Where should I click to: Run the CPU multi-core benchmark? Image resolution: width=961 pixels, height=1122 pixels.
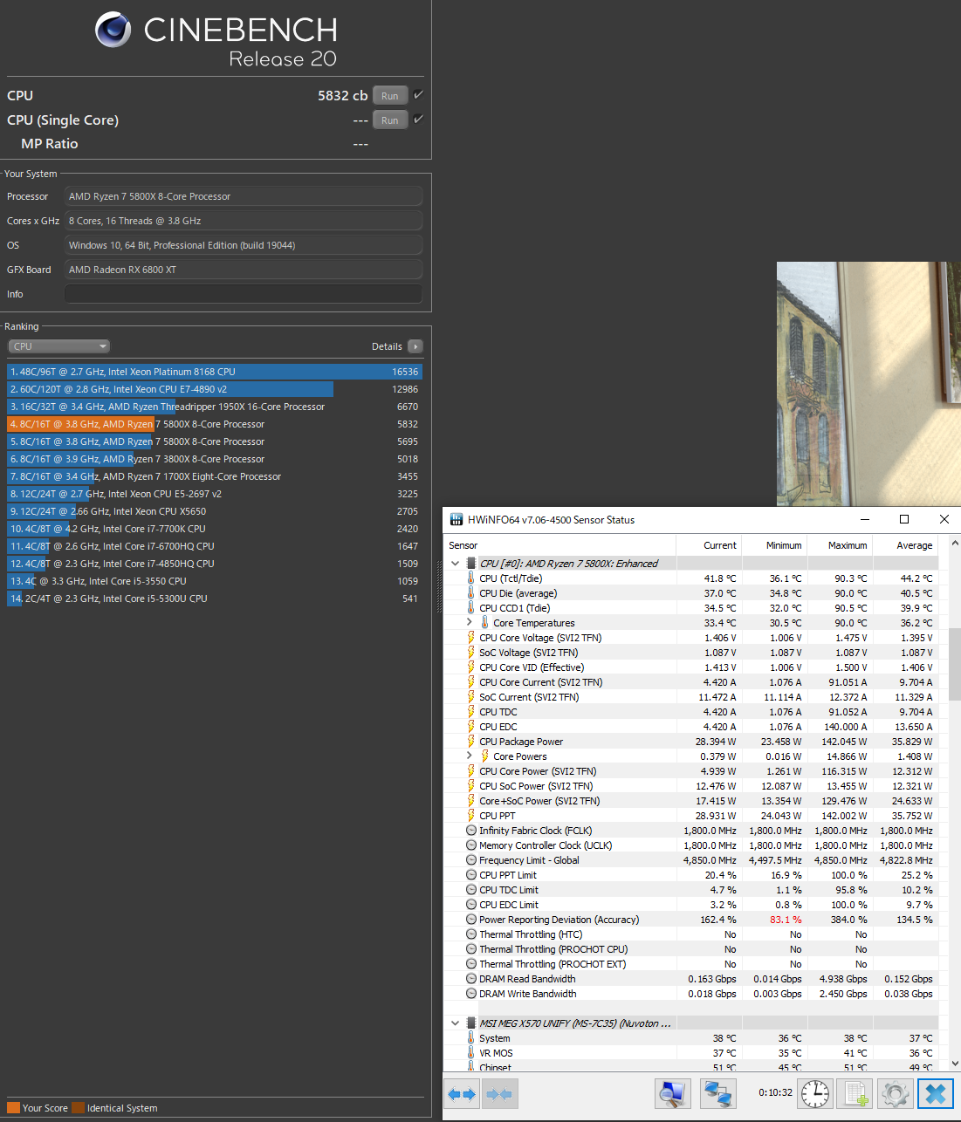390,95
